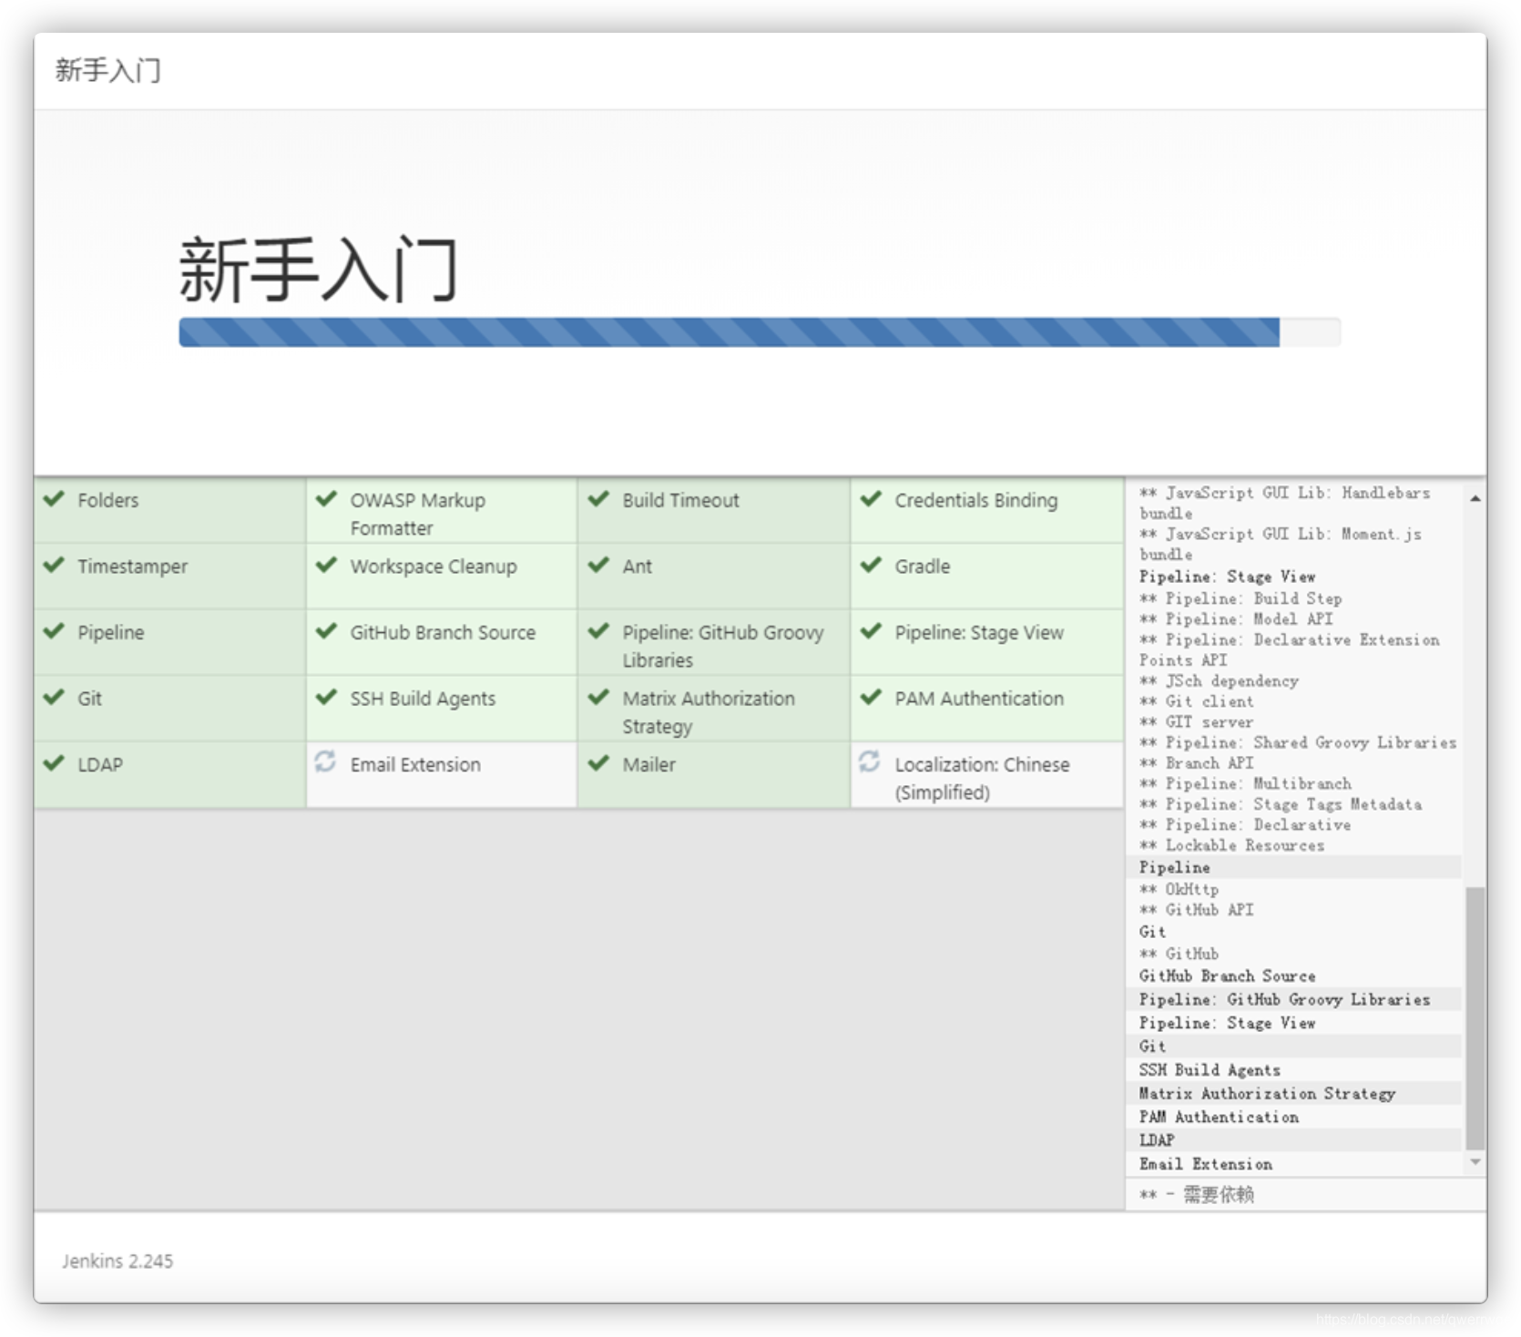Click the scroll-down arrow on the log panel
1521x1337 pixels.
(1477, 1163)
